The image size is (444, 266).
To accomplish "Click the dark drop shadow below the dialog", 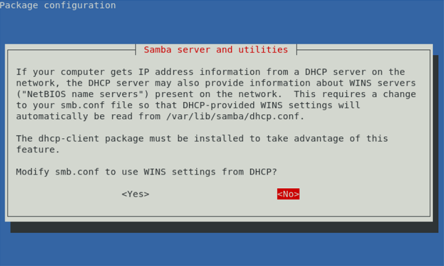I will click(224, 227).
